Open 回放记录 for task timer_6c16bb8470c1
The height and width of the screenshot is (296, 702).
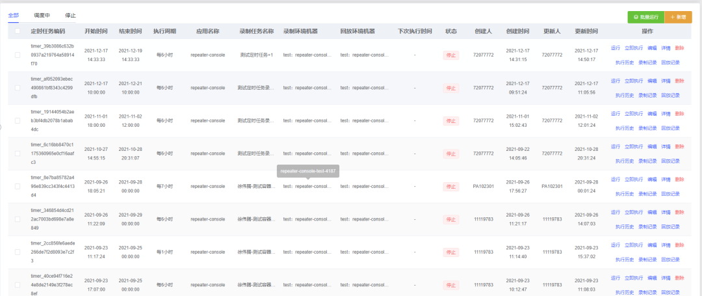pos(670,161)
